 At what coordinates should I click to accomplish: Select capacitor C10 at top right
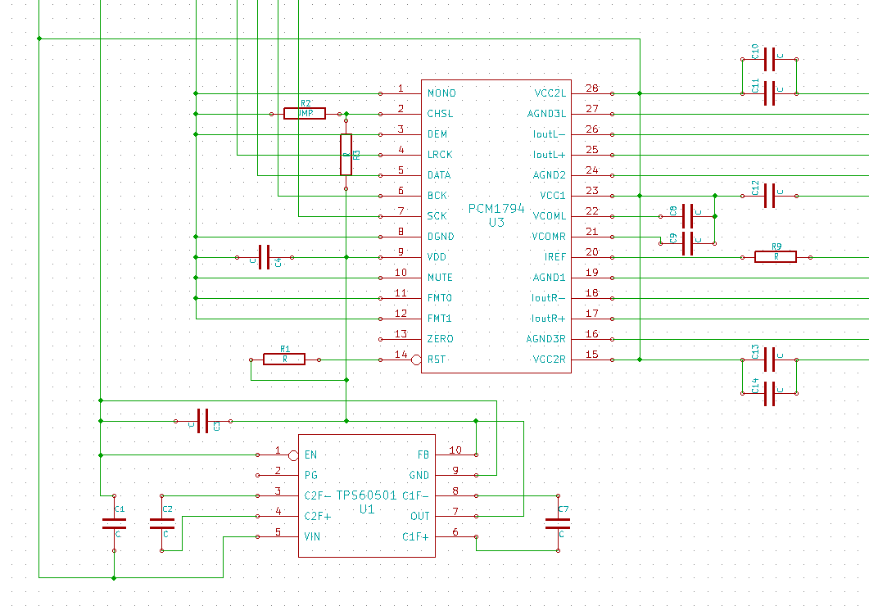tap(769, 59)
